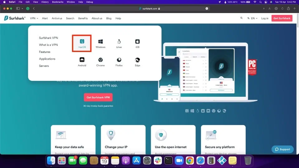
Task: Click the Safari toolbar gear icon
Action: point(276,8)
